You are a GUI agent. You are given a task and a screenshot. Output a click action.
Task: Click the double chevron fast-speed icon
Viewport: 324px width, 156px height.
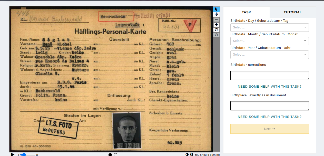37,155
